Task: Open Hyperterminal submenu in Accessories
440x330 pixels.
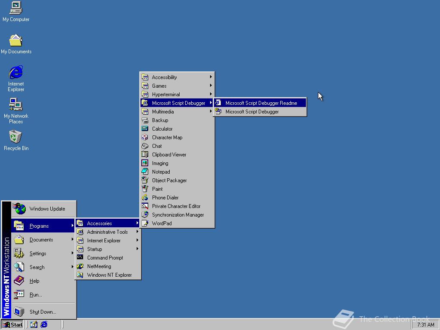Action: pyautogui.click(x=177, y=94)
